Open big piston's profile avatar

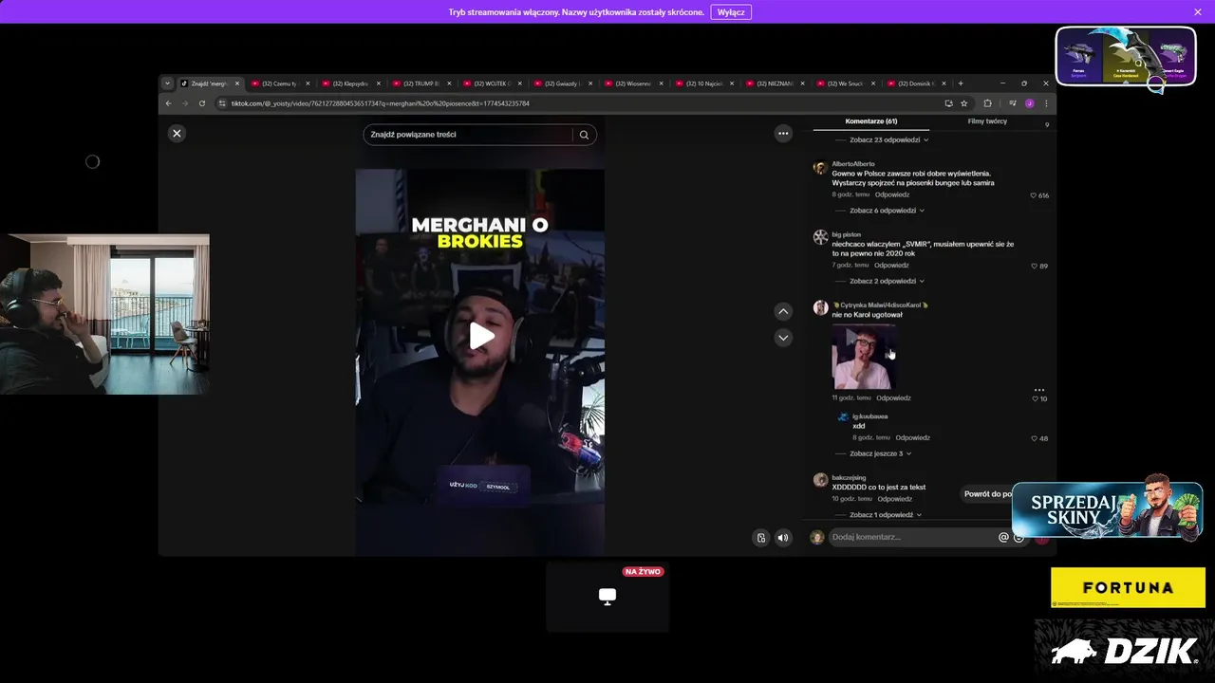click(x=820, y=238)
